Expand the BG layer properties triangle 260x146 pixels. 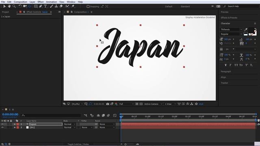pyautogui.click(x=15, y=127)
